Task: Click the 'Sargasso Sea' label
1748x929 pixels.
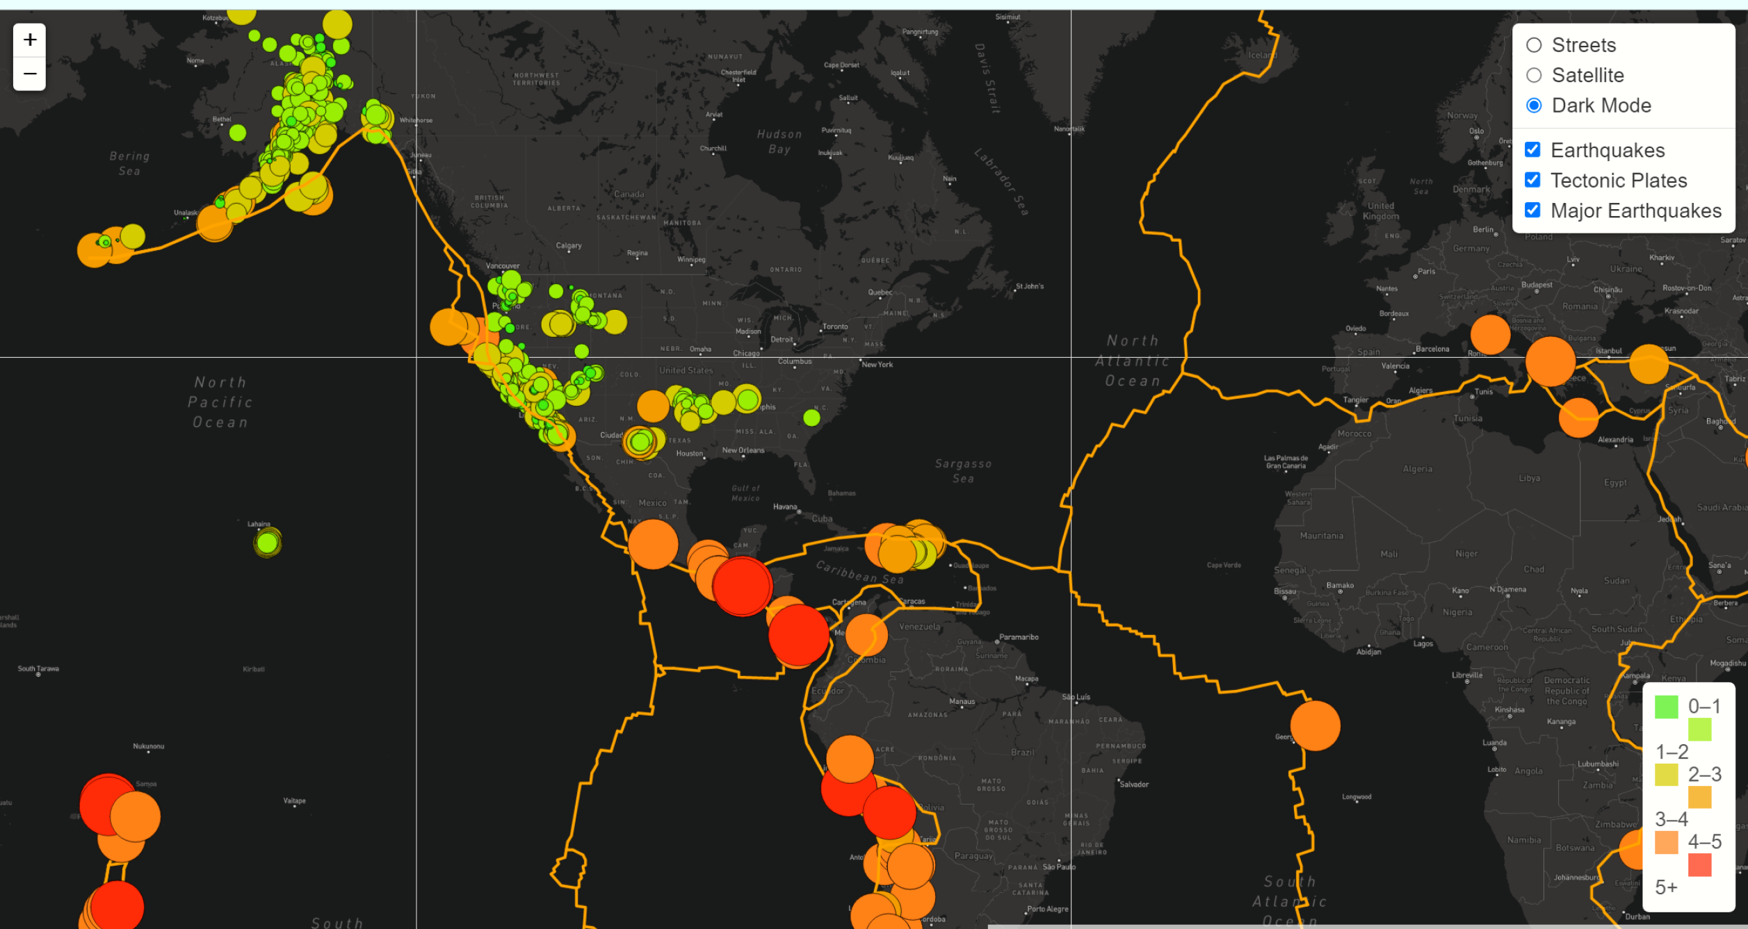Action: (963, 471)
